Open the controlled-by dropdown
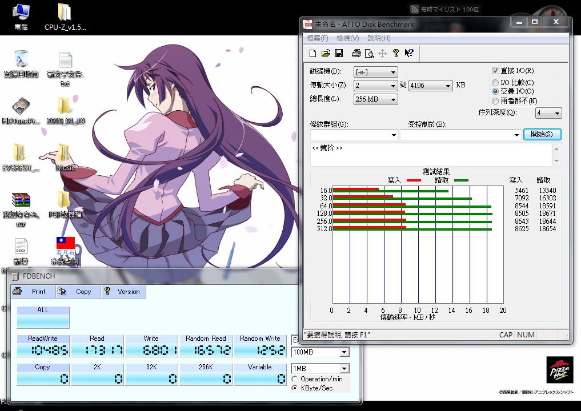The width and height of the screenshot is (581, 411). pos(460,135)
